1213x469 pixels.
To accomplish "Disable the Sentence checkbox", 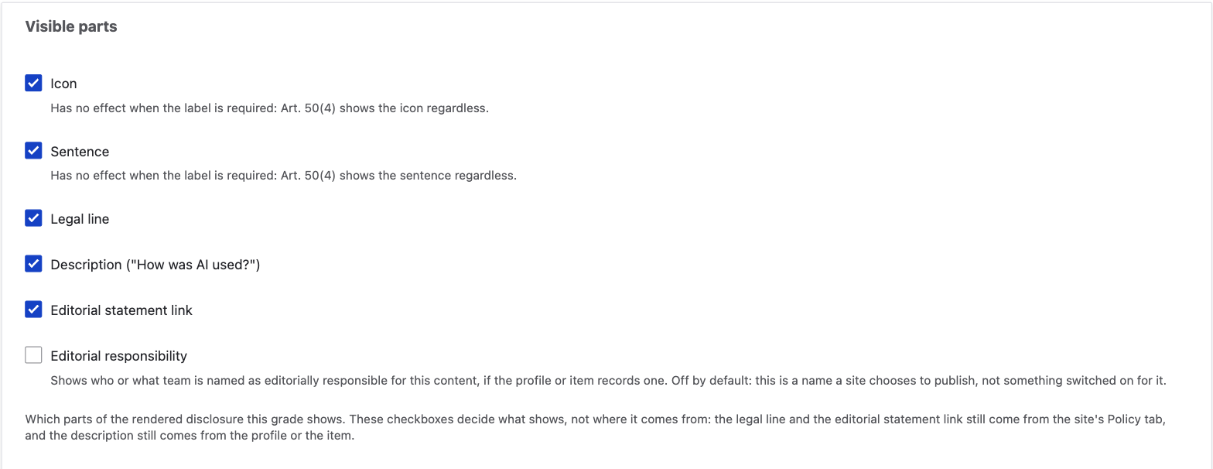I will click(33, 151).
